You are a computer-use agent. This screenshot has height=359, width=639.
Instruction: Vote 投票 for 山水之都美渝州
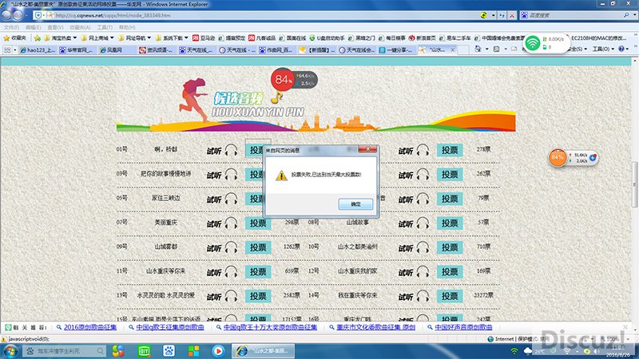450,247
